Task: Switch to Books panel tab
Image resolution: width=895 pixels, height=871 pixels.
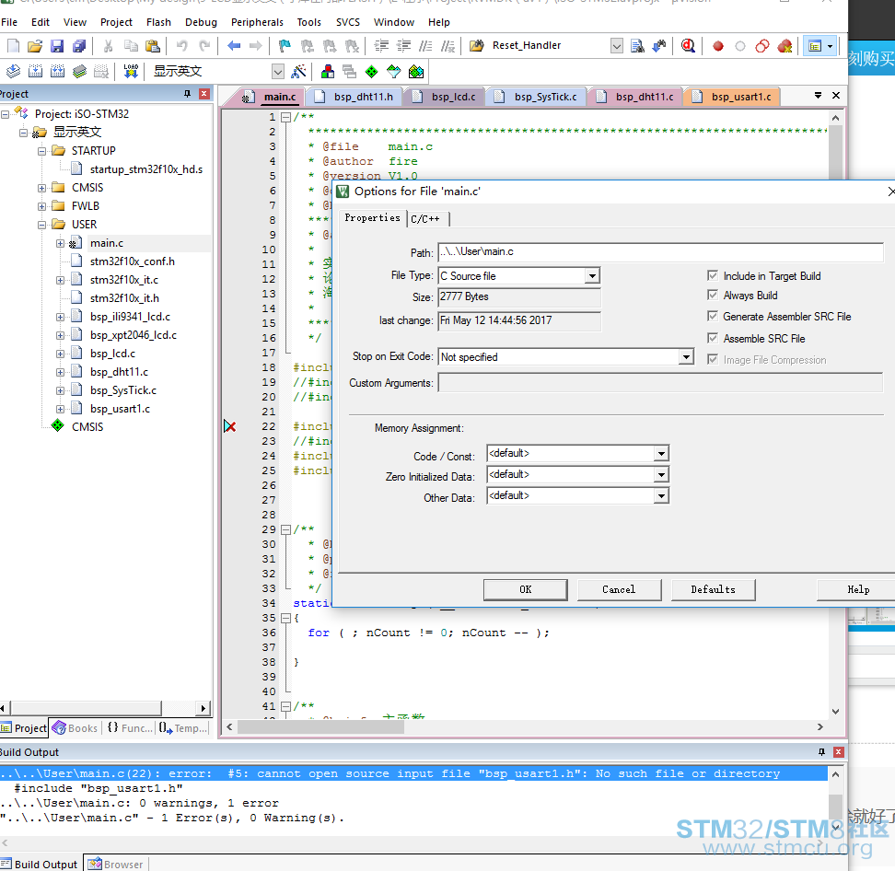Action: [x=75, y=728]
